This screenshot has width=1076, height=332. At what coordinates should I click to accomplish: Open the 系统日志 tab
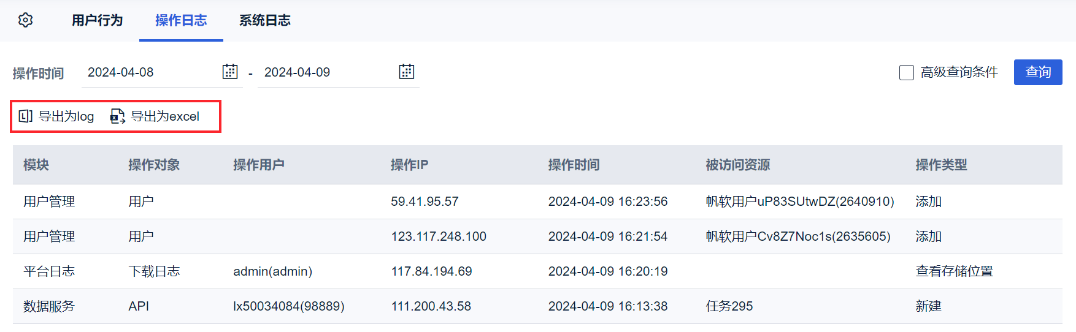coord(264,20)
